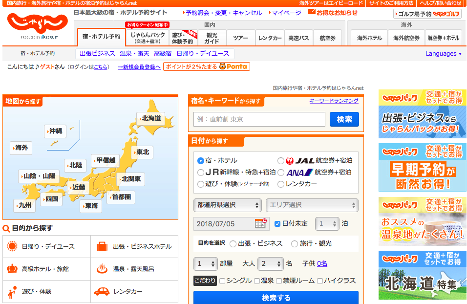Select the JAL 航空券+宿泊 radio option
Image resolution: width=467 pixels, height=304 pixels.
(280, 161)
